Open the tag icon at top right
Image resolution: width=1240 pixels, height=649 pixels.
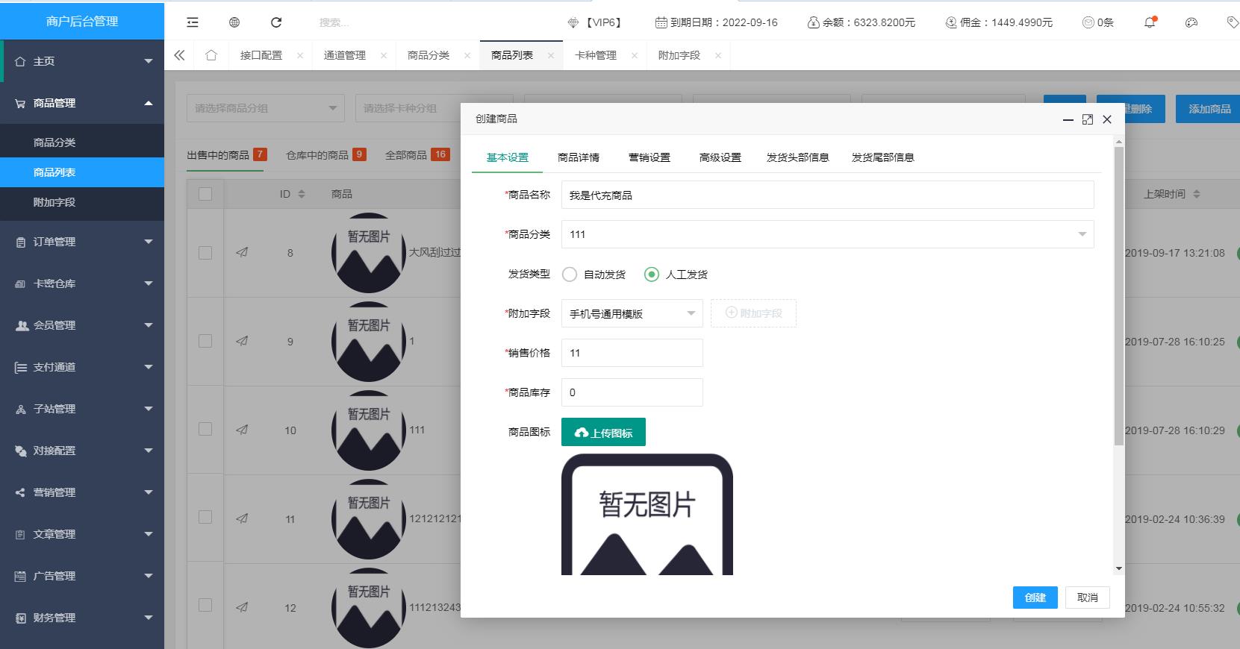[1233, 22]
